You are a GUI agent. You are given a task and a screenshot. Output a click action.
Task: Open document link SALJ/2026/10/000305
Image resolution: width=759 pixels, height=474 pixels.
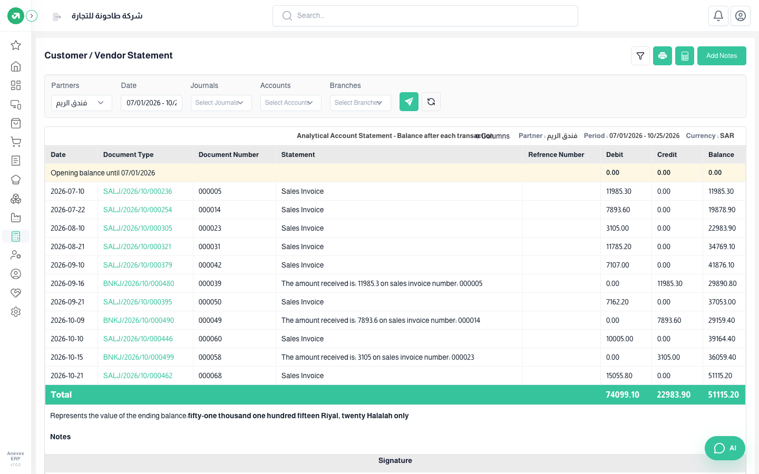pyautogui.click(x=138, y=228)
